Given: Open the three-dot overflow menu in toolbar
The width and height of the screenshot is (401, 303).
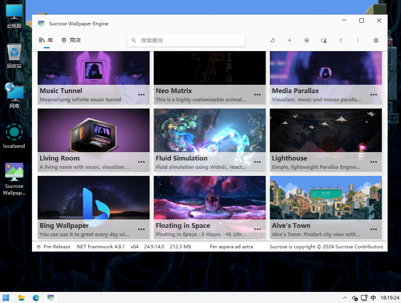Looking at the screenshot, I should tap(358, 40).
